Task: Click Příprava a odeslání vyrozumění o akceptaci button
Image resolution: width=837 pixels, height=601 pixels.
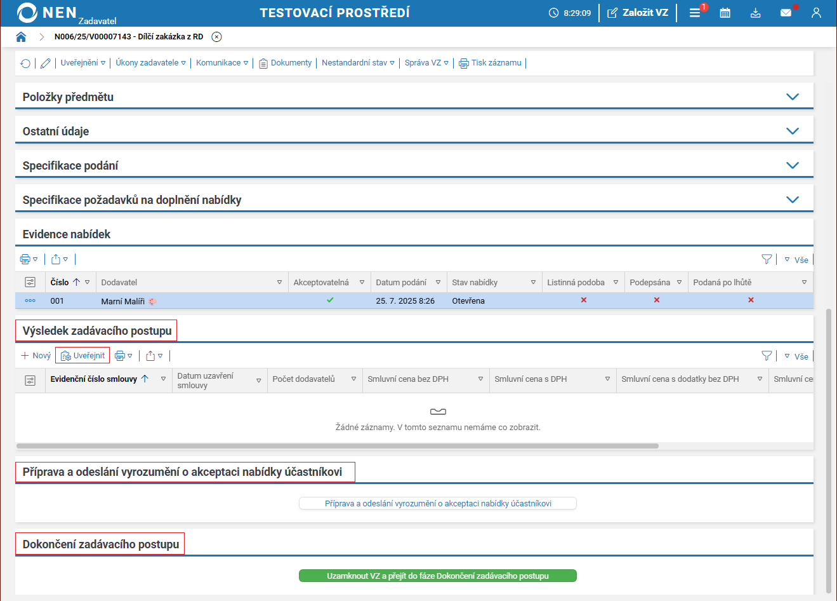Action: click(x=438, y=504)
